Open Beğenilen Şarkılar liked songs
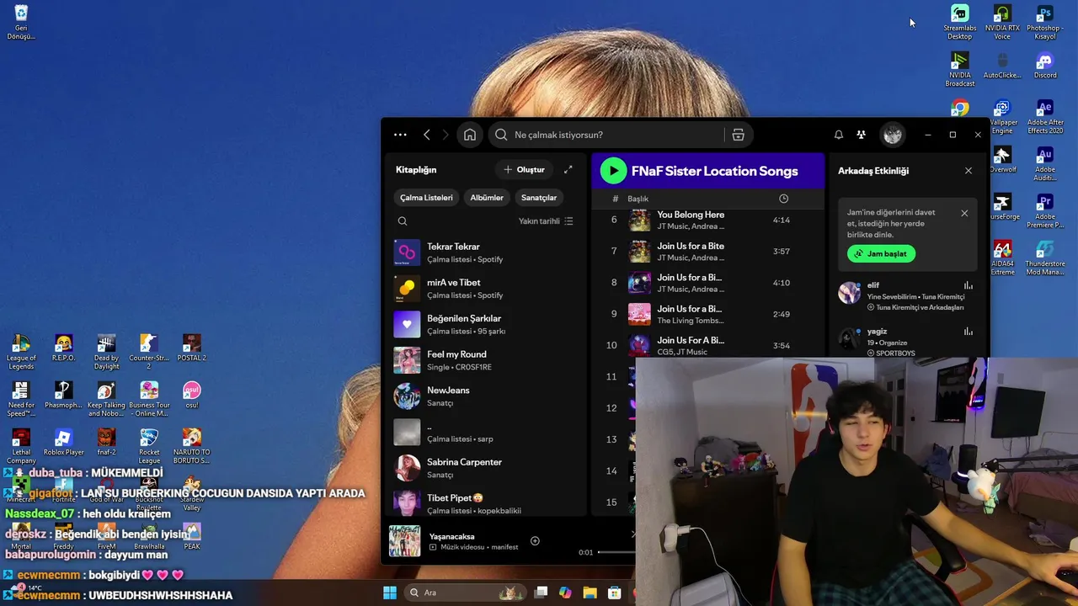Viewport: 1078px width, 606px height. [x=486, y=325]
